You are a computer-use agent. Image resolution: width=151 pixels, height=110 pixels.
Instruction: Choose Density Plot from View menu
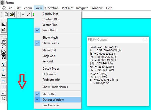pos(50,14)
